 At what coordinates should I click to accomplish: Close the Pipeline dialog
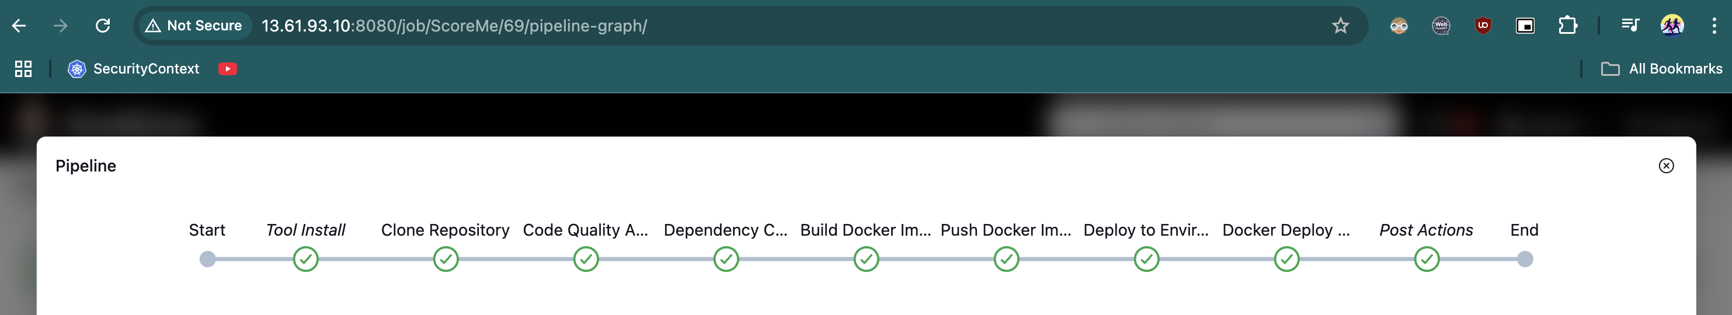[1666, 166]
